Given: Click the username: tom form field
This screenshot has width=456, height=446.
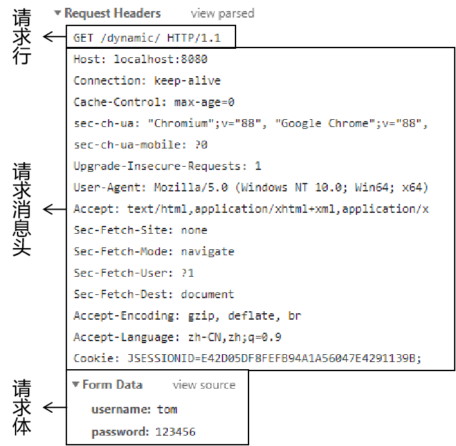Looking at the screenshot, I should [135, 410].
